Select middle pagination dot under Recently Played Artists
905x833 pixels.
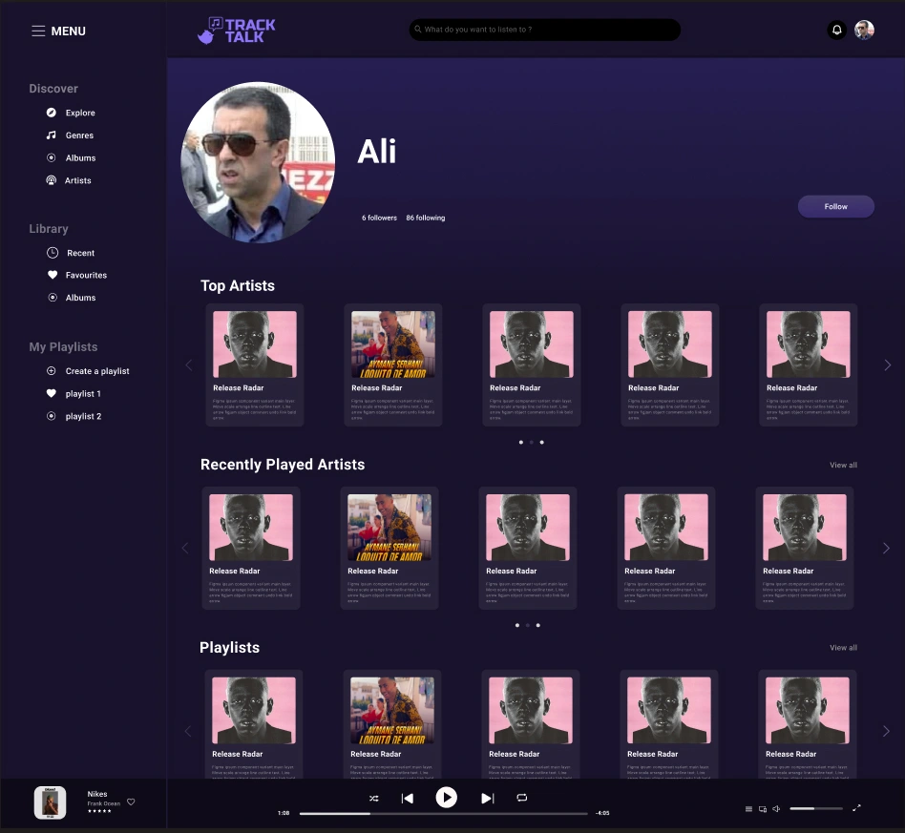tap(528, 625)
